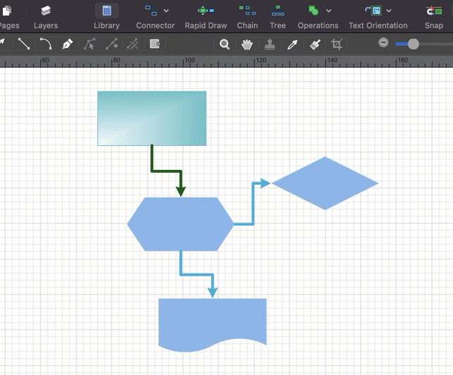Viewport: 453px width, 375px height.
Task: Select the Eyedropper tool
Action: 292,44
